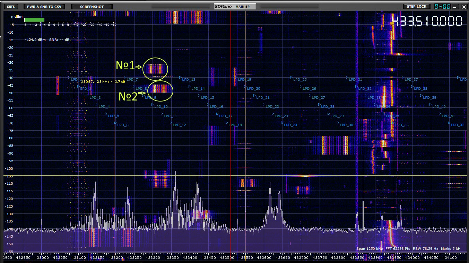Tune to the LPD_25 marker triangle
469x263 pixels.
tap(292, 78)
